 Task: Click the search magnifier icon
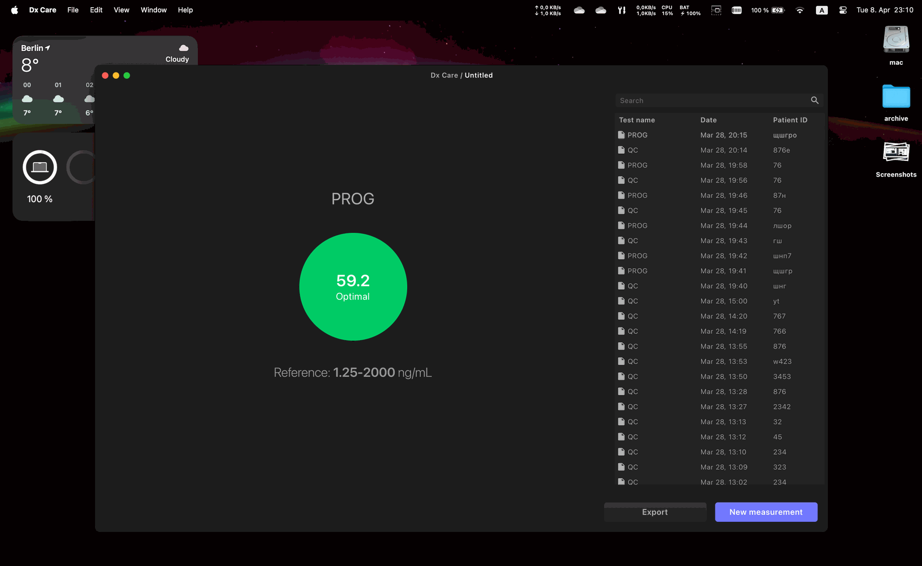(x=814, y=100)
